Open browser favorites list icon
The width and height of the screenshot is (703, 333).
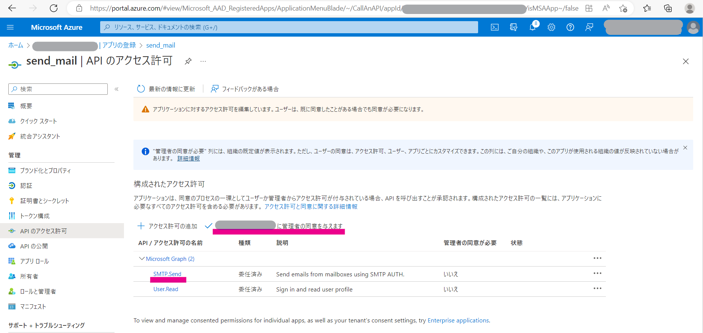[x=647, y=8]
